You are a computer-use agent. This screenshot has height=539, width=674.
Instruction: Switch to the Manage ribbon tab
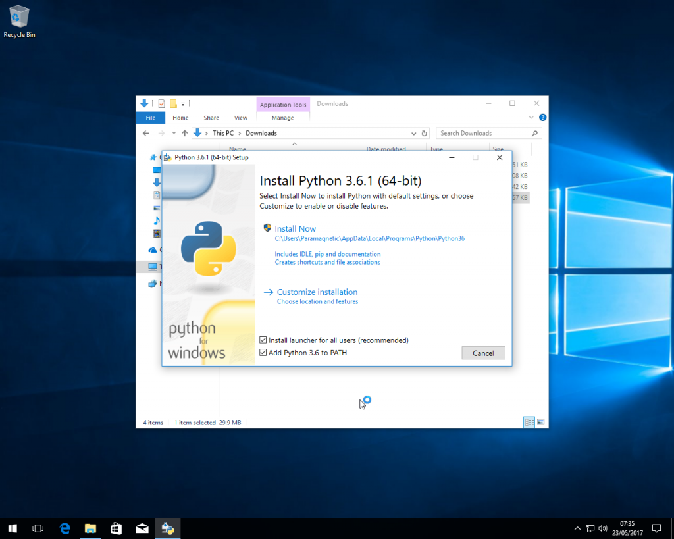283,117
